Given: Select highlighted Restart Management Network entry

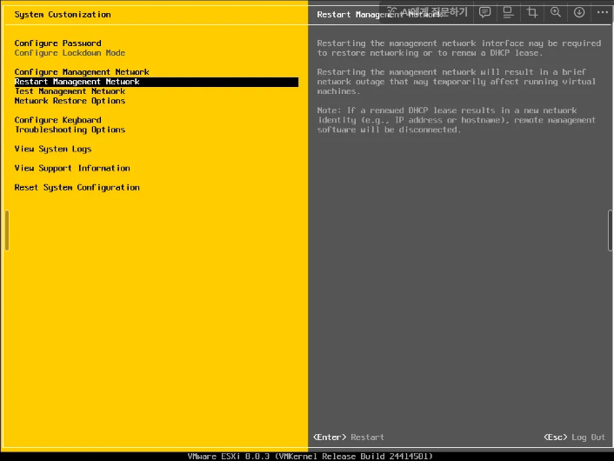Looking at the screenshot, I should (x=157, y=82).
